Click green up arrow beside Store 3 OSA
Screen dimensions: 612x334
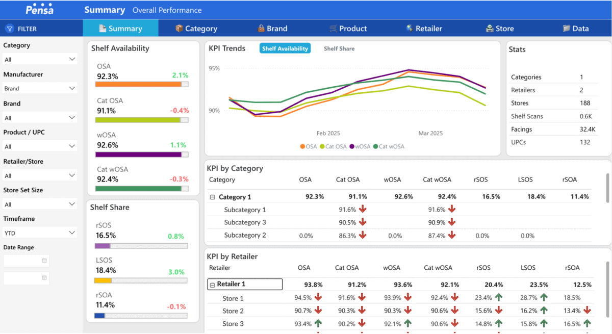pyautogui.click(x=318, y=323)
